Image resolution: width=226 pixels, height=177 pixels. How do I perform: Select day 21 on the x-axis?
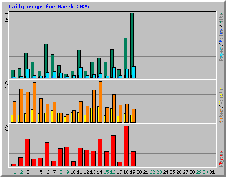click(x=146, y=172)
